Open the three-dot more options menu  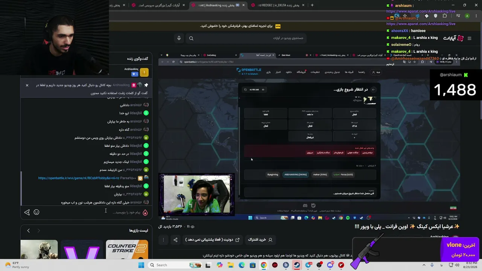[163, 240]
